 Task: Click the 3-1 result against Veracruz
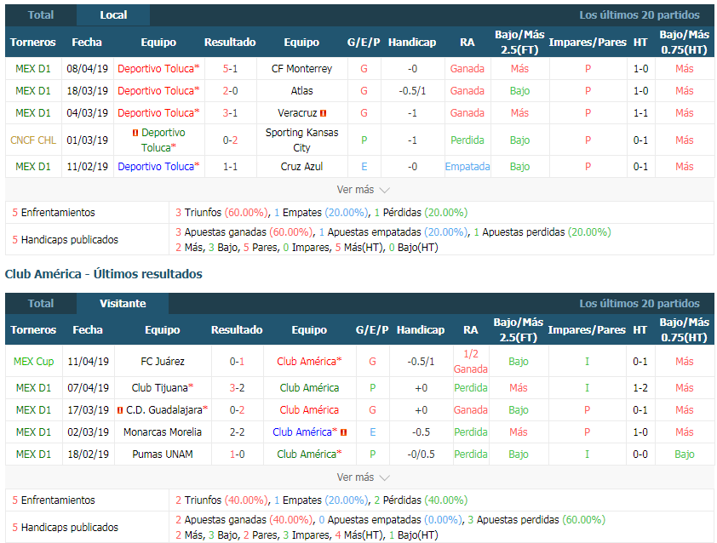230,113
